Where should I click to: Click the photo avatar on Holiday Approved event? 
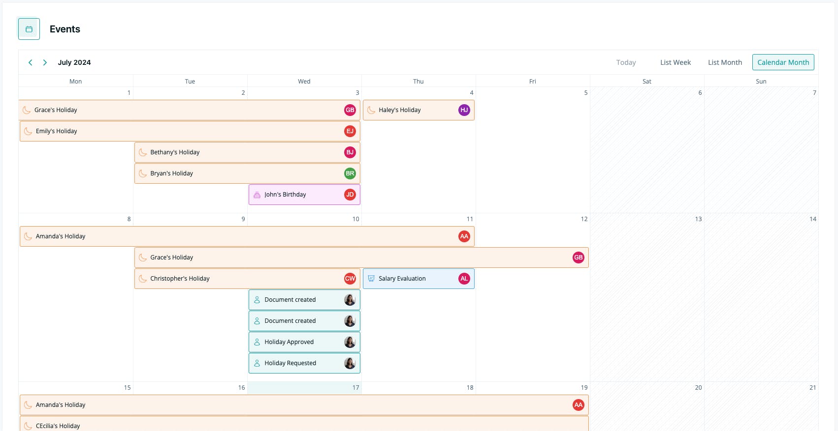tap(350, 342)
